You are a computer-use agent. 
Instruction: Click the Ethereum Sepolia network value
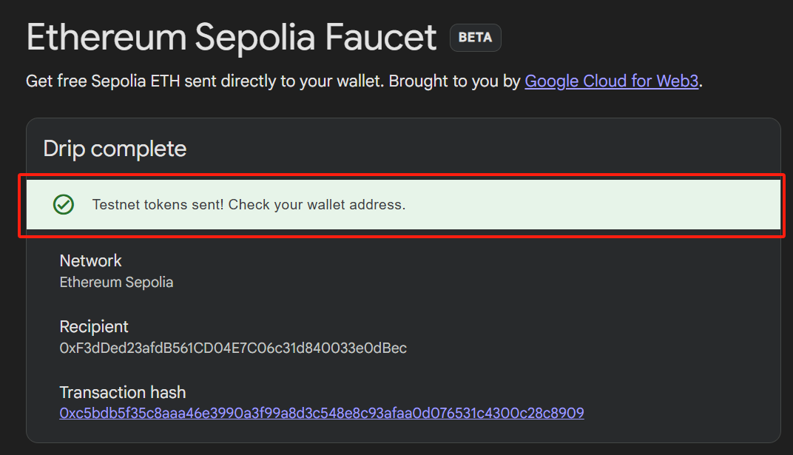116,282
